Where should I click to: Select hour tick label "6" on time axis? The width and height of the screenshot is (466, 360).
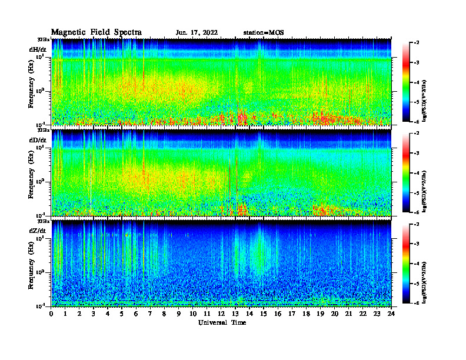pyautogui.click(x=136, y=314)
